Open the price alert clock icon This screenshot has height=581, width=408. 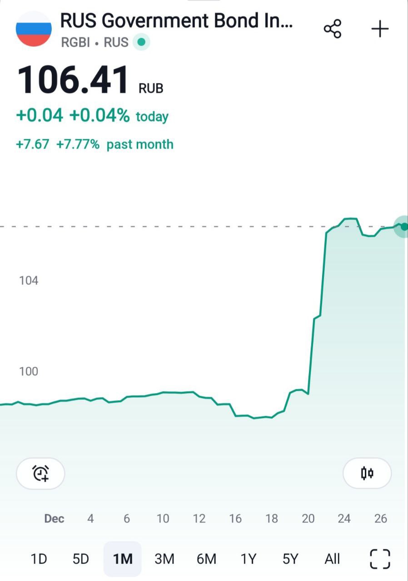point(40,473)
